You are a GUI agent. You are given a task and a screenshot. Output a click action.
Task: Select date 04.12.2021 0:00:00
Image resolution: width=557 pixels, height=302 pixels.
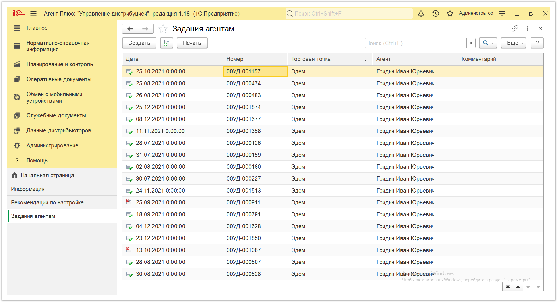pyautogui.click(x=160, y=226)
